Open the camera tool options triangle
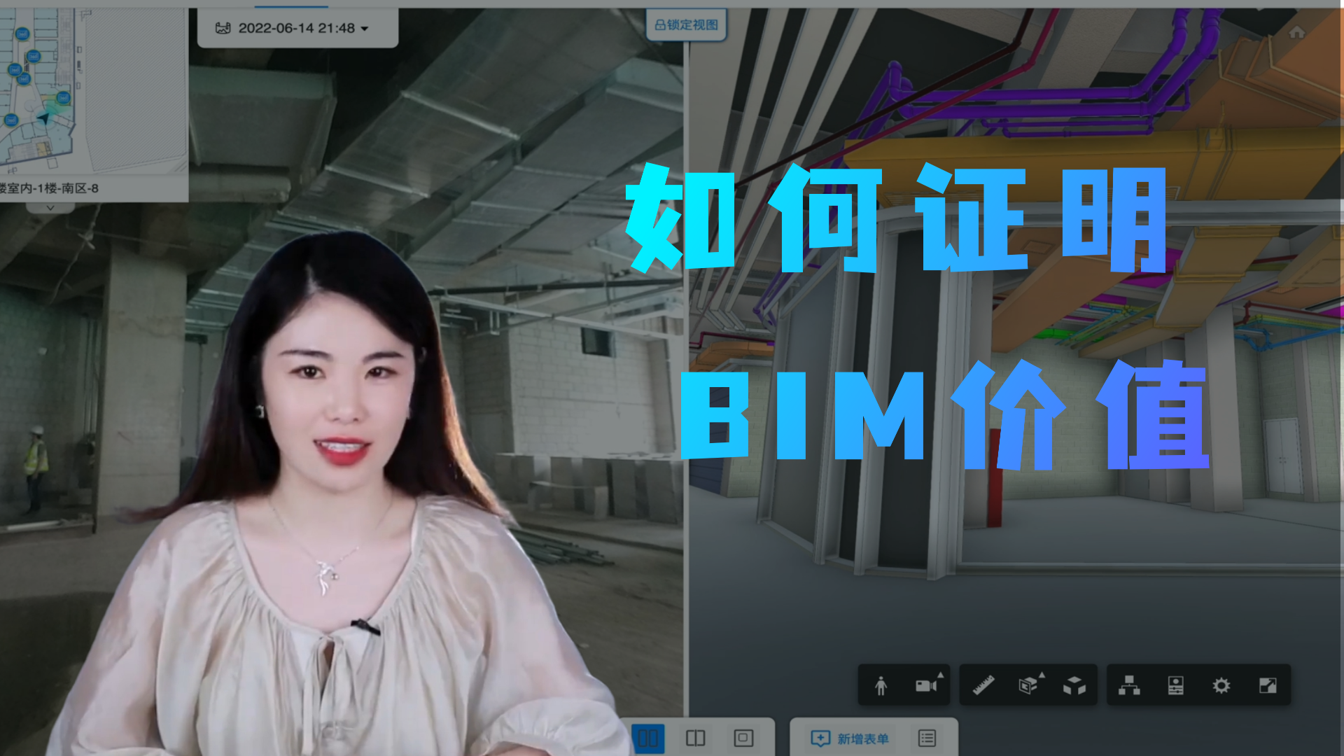Image resolution: width=1344 pixels, height=756 pixels. pyautogui.click(x=939, y=675)
